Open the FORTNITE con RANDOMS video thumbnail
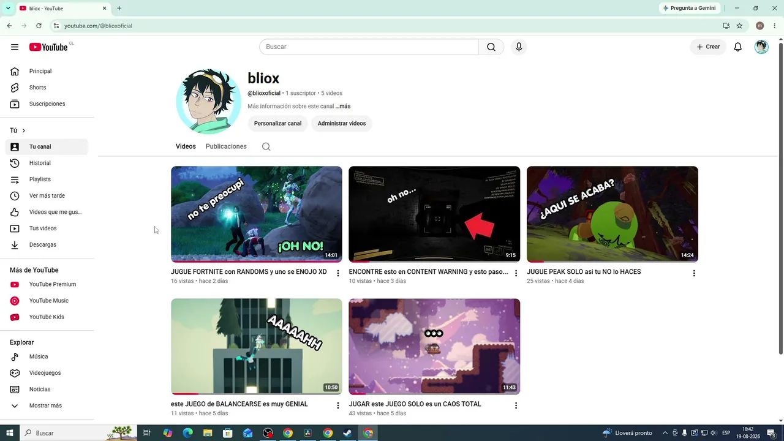This screenshot has width=784, height=441. [257, 214]
